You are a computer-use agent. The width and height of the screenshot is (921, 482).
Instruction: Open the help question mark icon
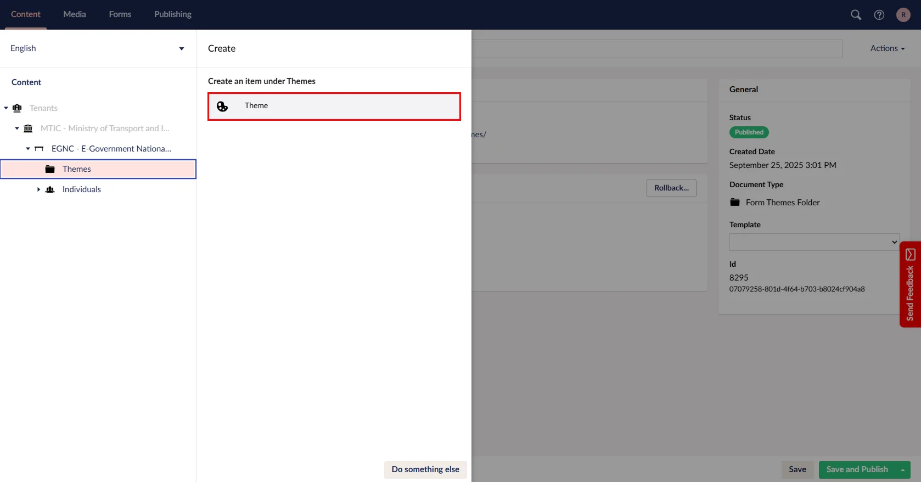(879, 15)
